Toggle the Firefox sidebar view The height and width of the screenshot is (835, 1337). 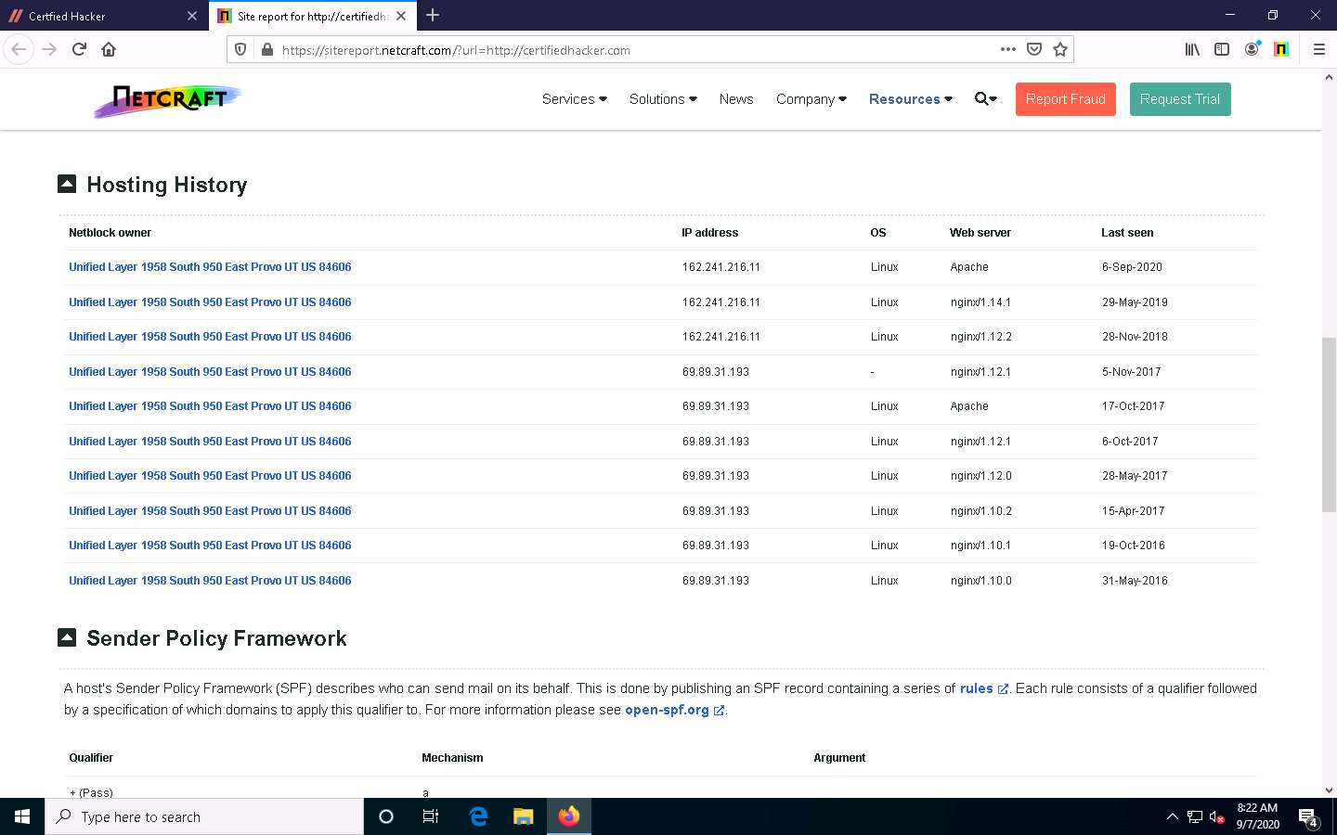coord(1222,49)
